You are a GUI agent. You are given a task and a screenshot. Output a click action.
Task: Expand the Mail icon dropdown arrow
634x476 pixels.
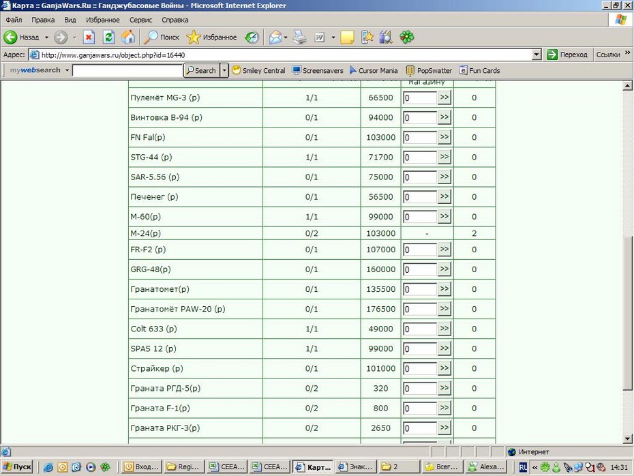[x=286, y=38]
